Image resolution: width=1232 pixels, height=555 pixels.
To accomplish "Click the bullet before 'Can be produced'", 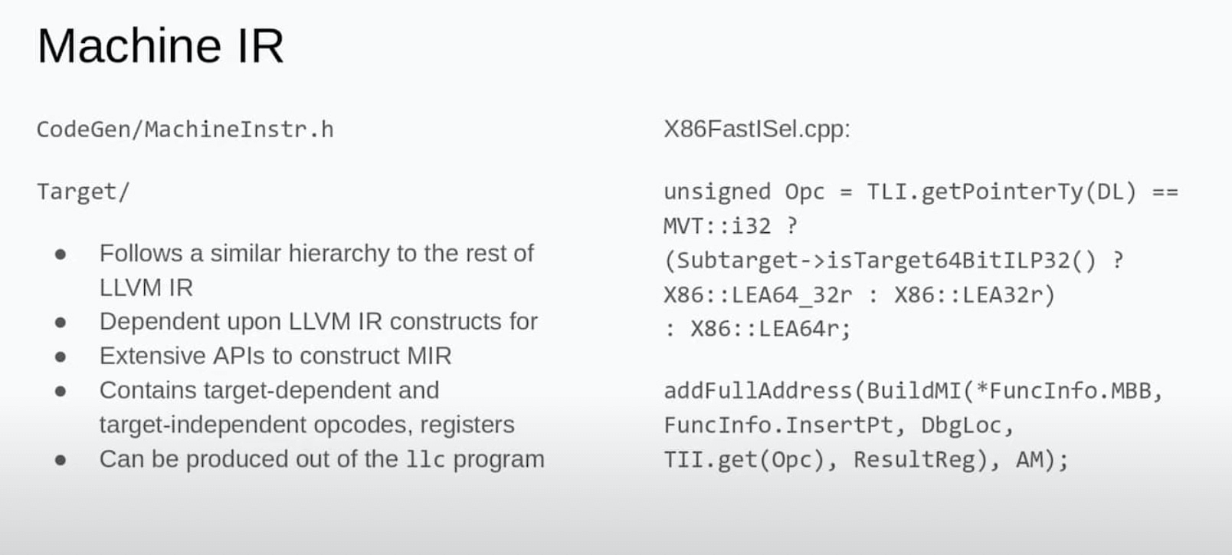I will (x=61, y=460).
